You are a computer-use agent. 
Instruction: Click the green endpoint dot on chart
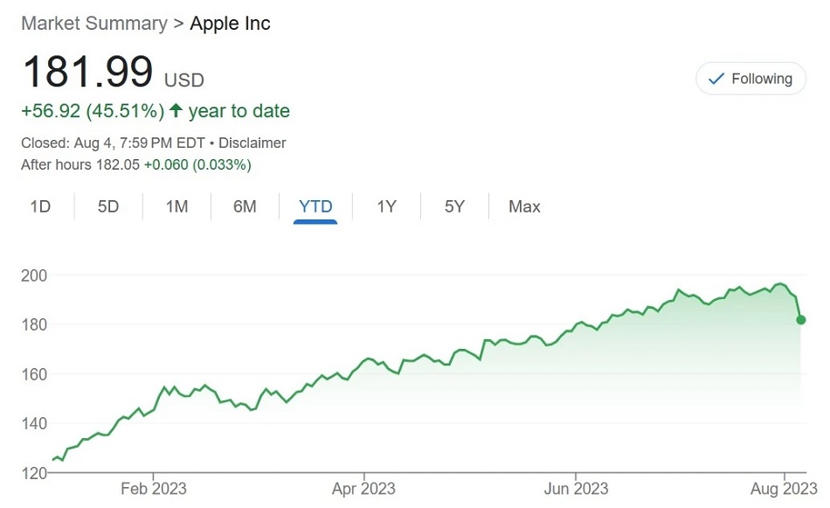click(x=801, y=320)
